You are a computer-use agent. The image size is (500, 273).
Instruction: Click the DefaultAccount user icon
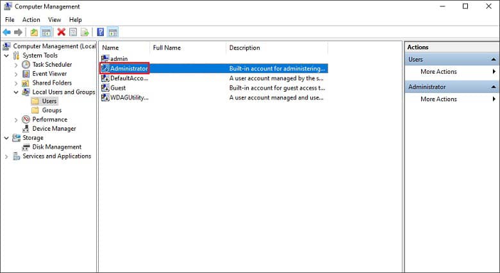pos(105,78)
